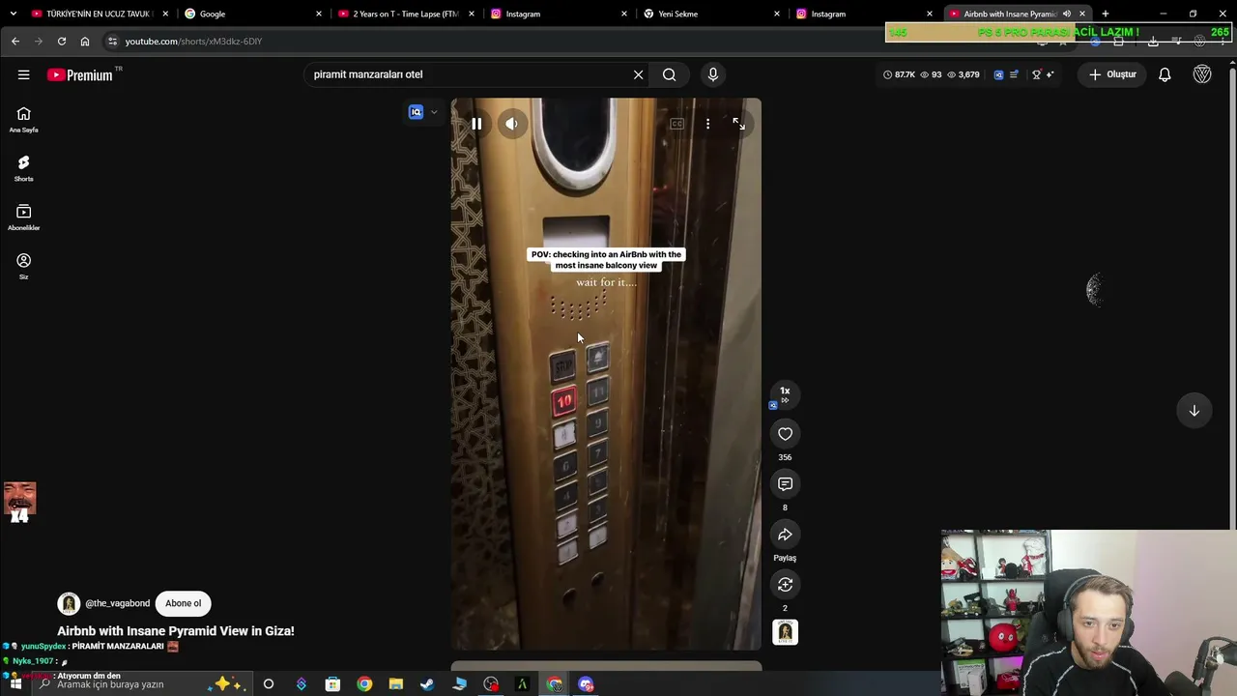1237x696 pixels.
Task: Open the @the_vagabond channel link
Action: pyautogui.click(x=117, y=603)
